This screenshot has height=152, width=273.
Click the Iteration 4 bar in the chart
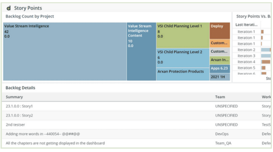point(266,62)
